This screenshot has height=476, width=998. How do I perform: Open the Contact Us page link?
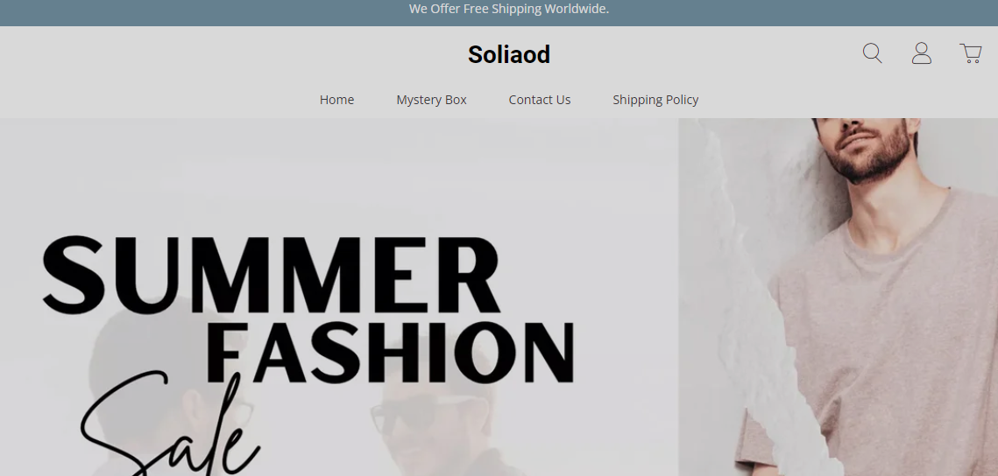539,100
